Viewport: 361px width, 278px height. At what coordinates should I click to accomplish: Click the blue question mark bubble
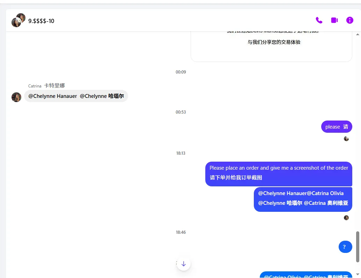pyautogui.click(x=345, y=247)
